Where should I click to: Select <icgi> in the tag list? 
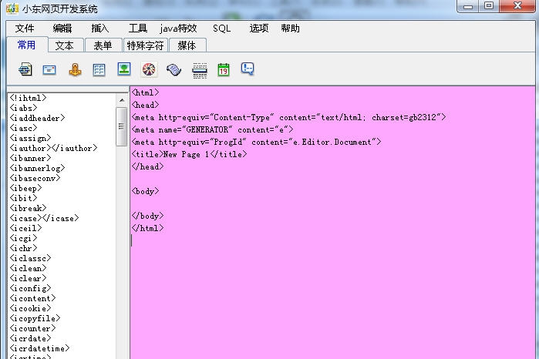pos(23,238)
